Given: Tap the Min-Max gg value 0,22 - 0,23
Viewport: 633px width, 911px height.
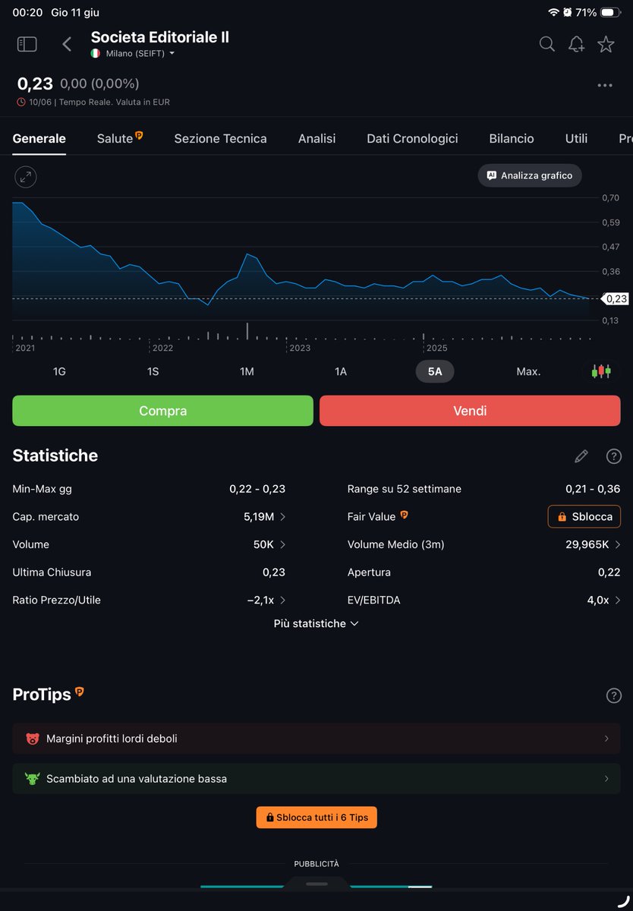Looking at the screenshot, I should (x=257, y=489).
